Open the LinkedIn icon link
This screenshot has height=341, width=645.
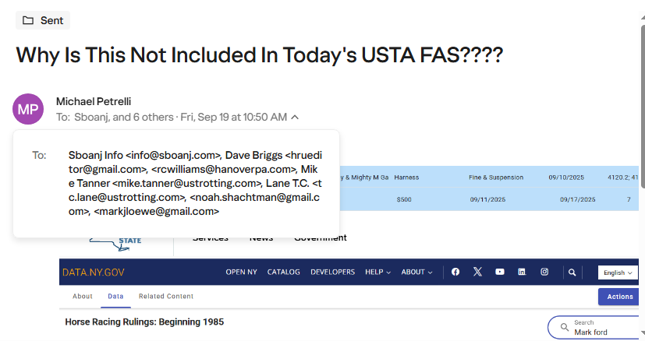tap(522, 272)
